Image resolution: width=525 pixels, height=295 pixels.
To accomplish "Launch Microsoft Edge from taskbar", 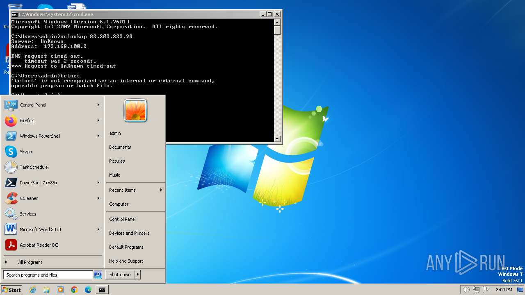I will click(88, 290).
